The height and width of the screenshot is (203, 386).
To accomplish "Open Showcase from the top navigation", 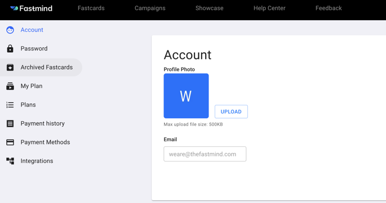I will pos(210,8).
